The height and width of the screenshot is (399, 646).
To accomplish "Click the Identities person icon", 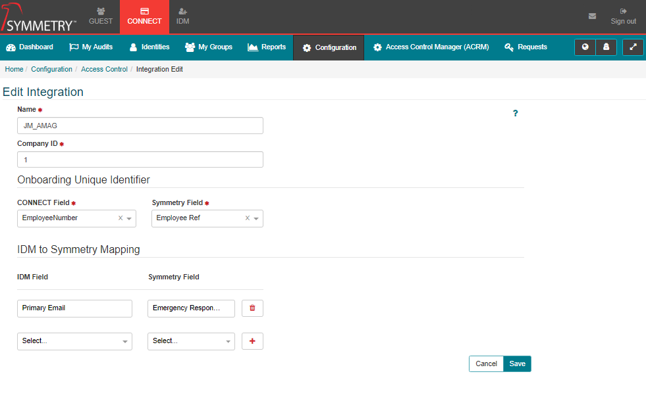I will pos(133,47).
